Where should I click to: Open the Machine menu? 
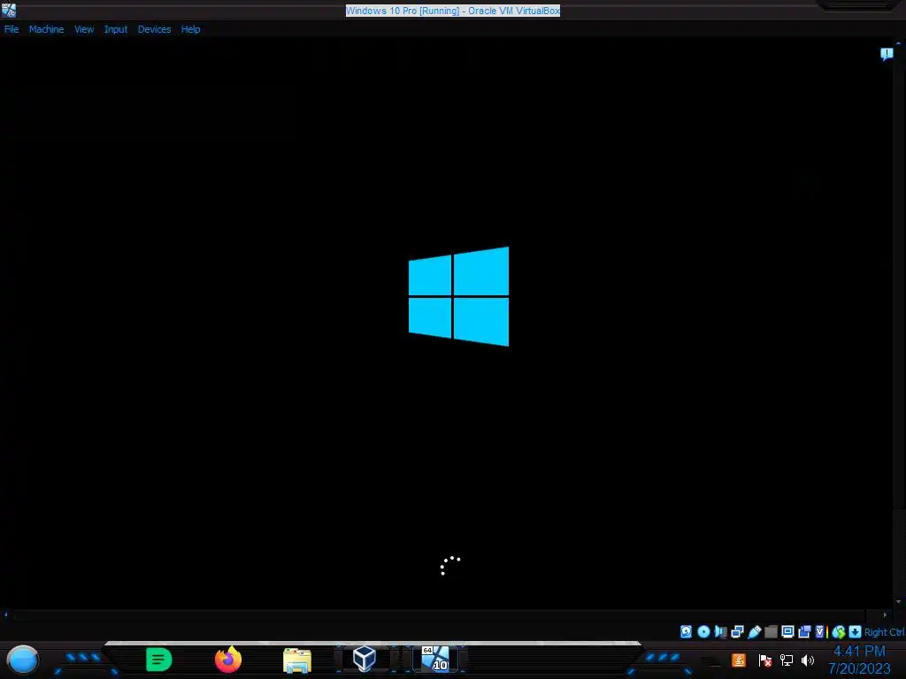(46, 29)
